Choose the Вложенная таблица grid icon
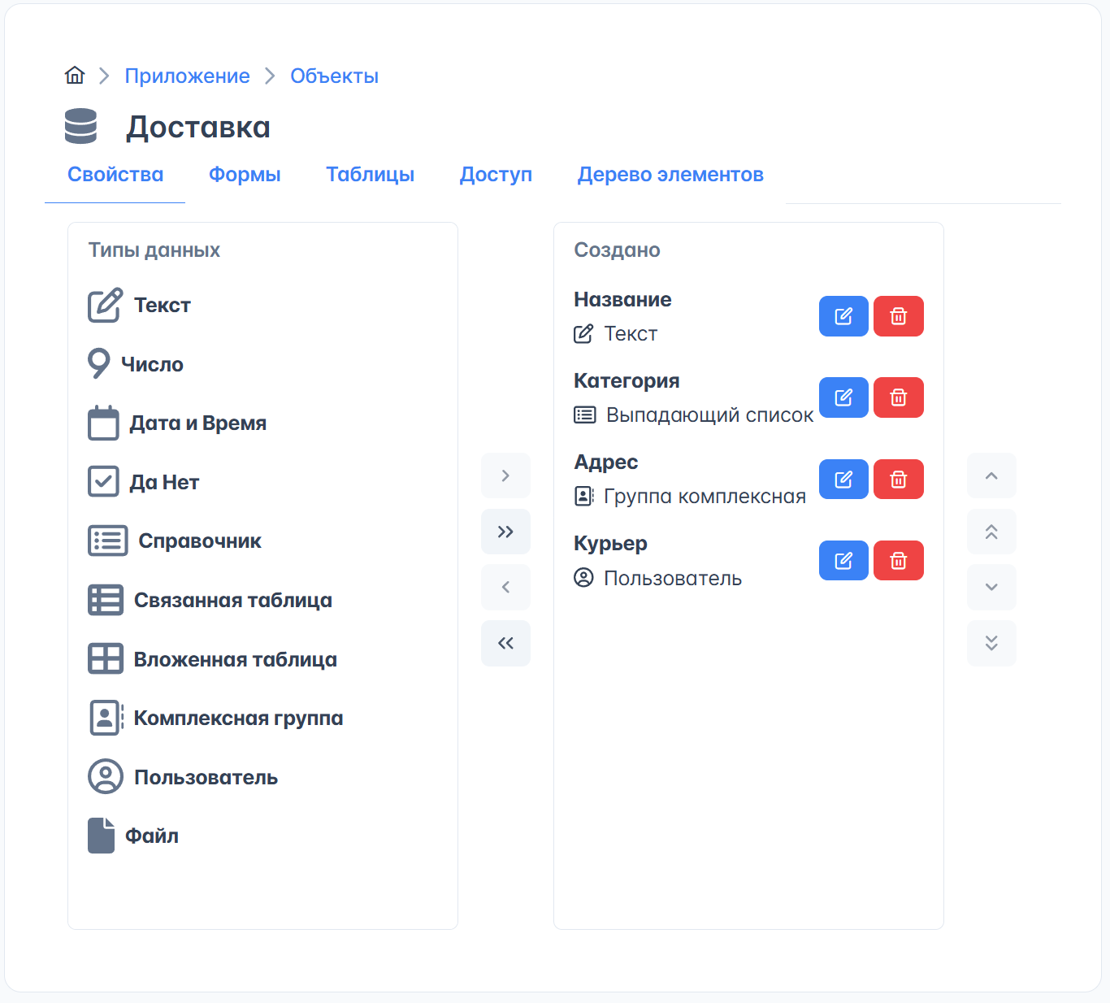Screen dimensions: 1110x1003 (x=106, y=659)
